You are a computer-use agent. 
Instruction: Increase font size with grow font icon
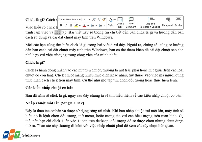[94, 19]
